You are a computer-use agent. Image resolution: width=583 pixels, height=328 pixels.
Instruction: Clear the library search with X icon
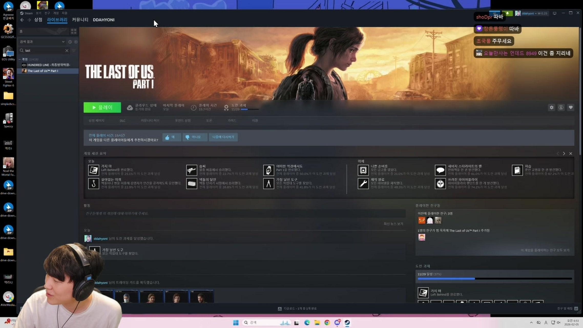pos(67,50)
